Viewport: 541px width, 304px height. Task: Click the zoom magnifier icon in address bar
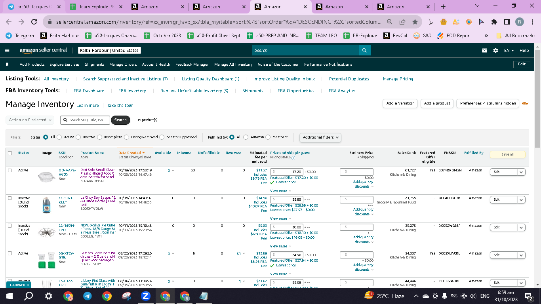390,22
